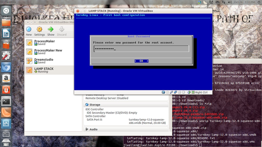The image size is (262, 147).
Task: Click the Show green arrow icon
Action: coord(51,31)
